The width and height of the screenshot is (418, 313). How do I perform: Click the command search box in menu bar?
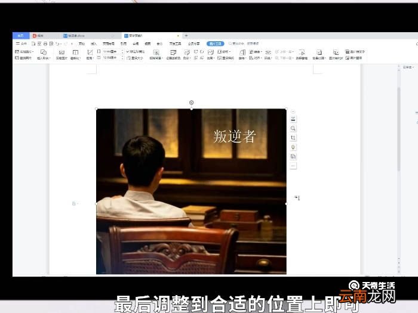244,44
